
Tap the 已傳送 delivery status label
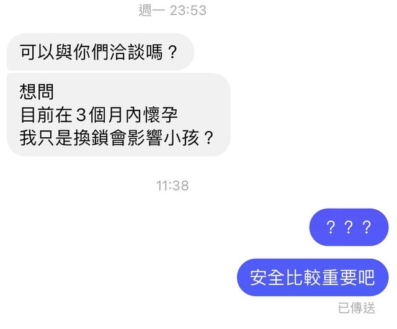pos(357,309)
